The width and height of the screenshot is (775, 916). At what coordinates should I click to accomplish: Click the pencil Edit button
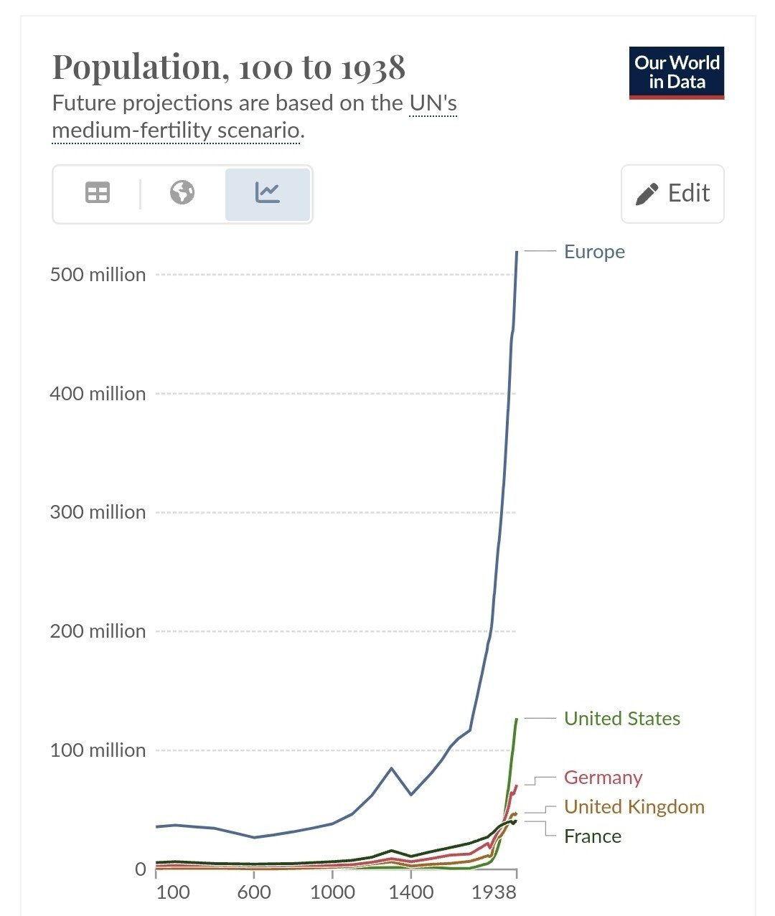(x=672, y=194)
